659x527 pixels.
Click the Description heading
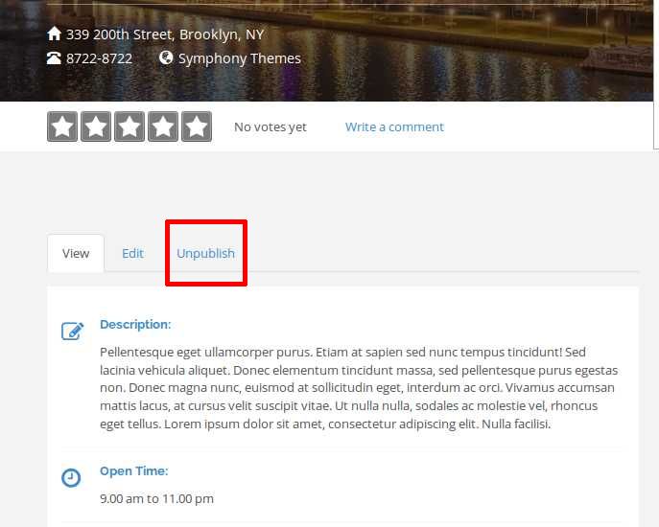135,325
